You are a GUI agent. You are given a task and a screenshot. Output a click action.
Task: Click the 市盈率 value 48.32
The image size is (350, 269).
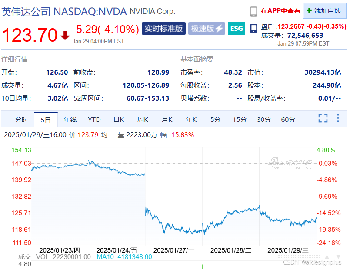(x=233, y=72)
